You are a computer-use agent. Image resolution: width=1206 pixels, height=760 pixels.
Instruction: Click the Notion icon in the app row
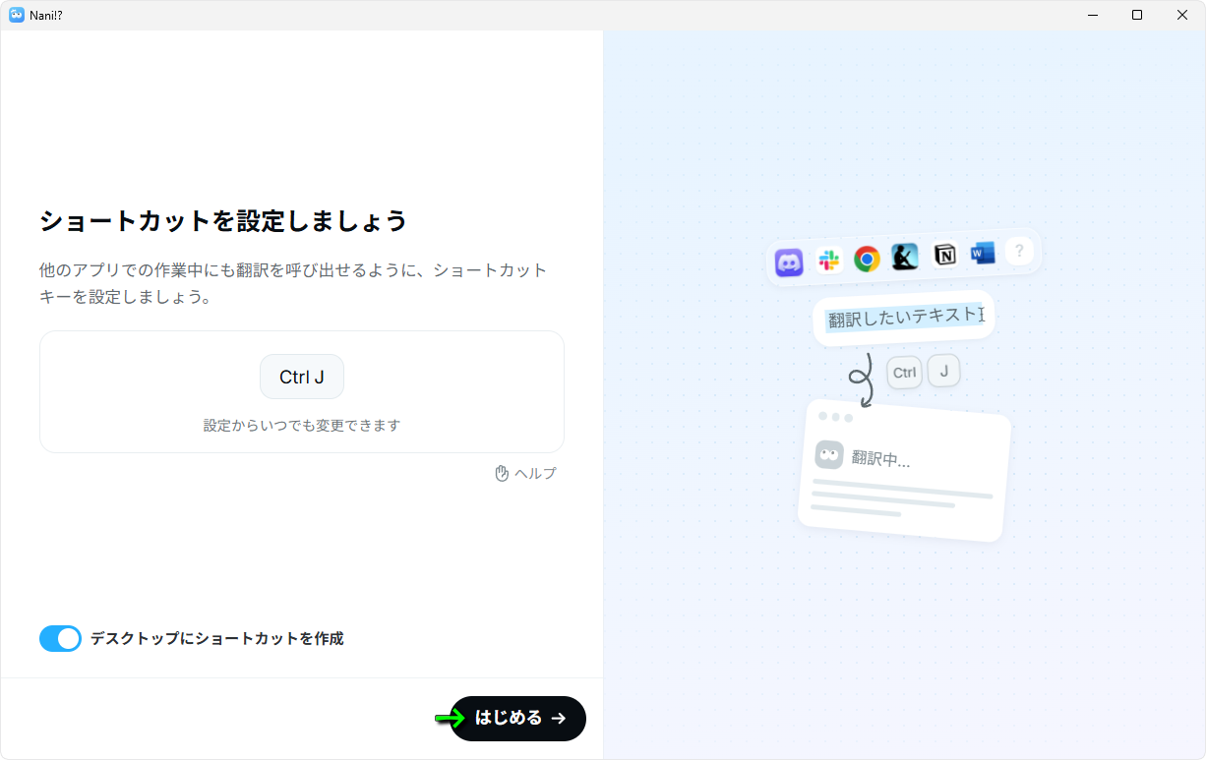(944, 255)
